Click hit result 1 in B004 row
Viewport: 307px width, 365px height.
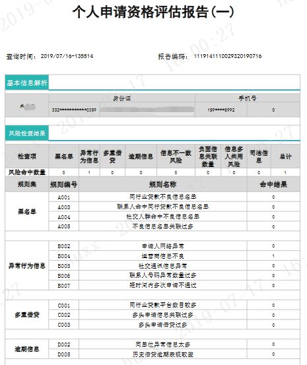coord(273,256)
